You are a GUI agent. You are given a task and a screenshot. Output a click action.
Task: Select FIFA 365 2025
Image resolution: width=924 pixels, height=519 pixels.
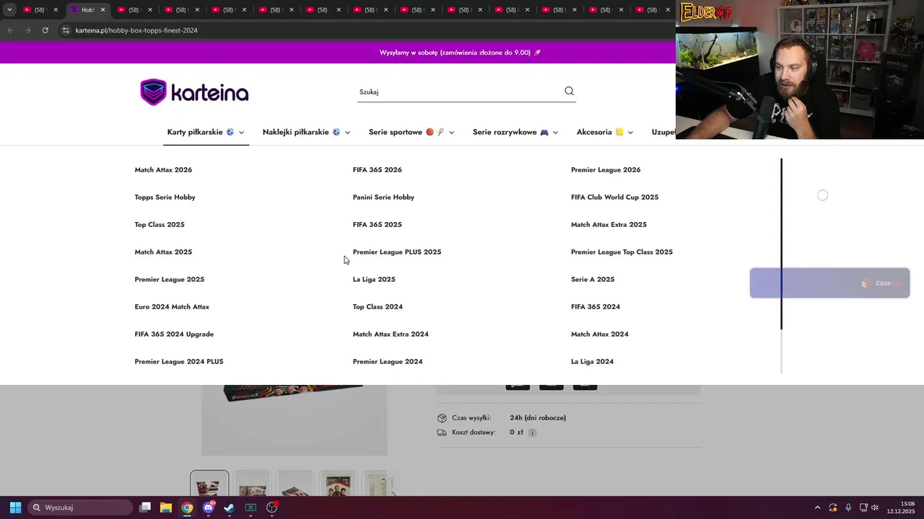tap(377, 225)
